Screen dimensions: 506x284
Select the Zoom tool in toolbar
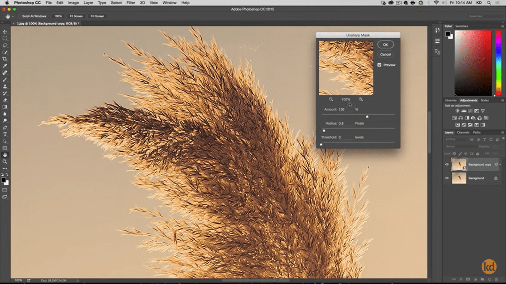point(5,162)
